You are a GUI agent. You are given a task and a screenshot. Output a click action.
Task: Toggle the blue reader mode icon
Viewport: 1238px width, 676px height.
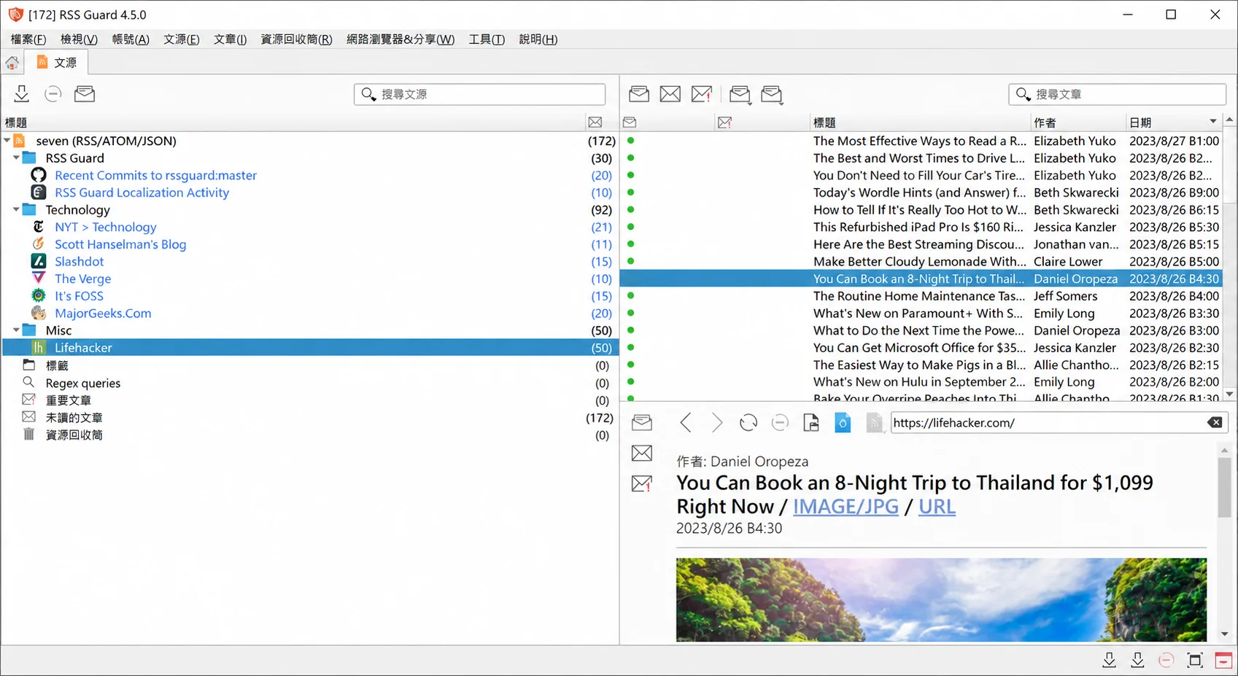point(843,422)
